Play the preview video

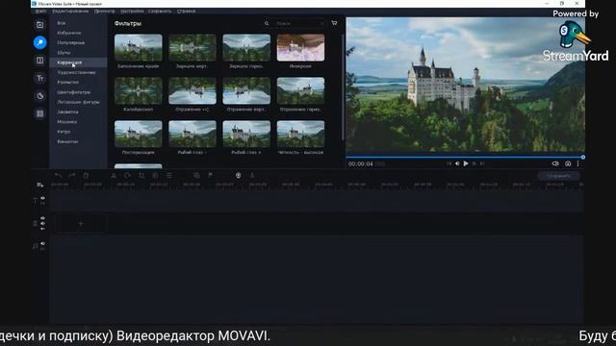click(466, 163)
